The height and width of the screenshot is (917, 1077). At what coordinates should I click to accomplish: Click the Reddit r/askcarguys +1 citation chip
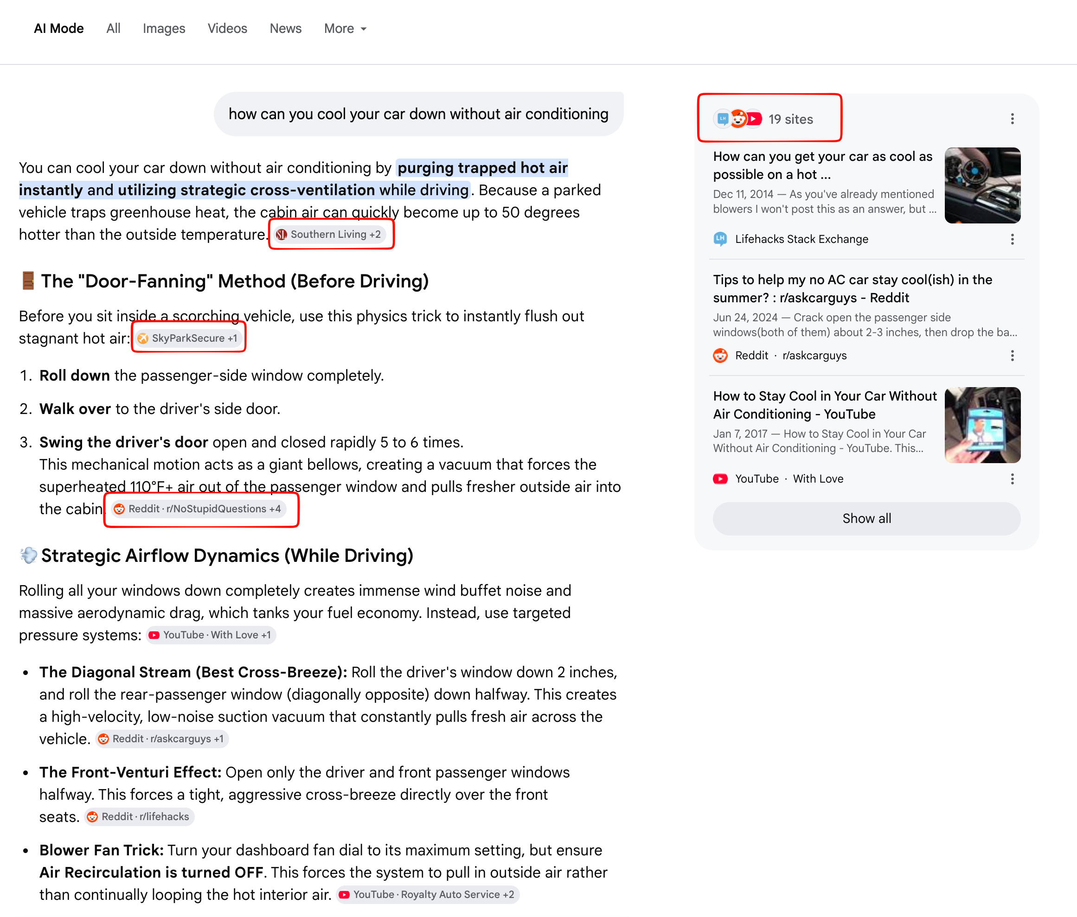162,739
